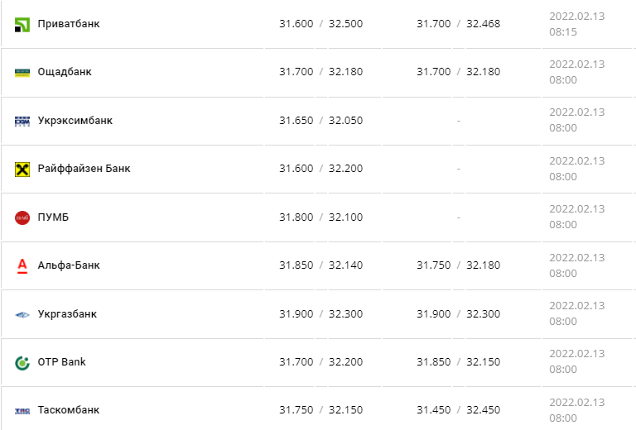
Task: Click Таскомбанк card rate 31.450 / 32.450
Action: pos(458,410)
